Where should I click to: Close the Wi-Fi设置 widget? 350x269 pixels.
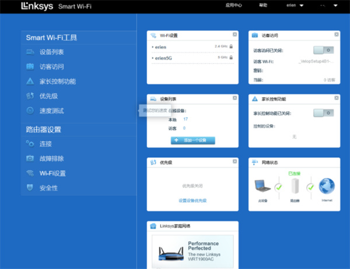point(235,35)
